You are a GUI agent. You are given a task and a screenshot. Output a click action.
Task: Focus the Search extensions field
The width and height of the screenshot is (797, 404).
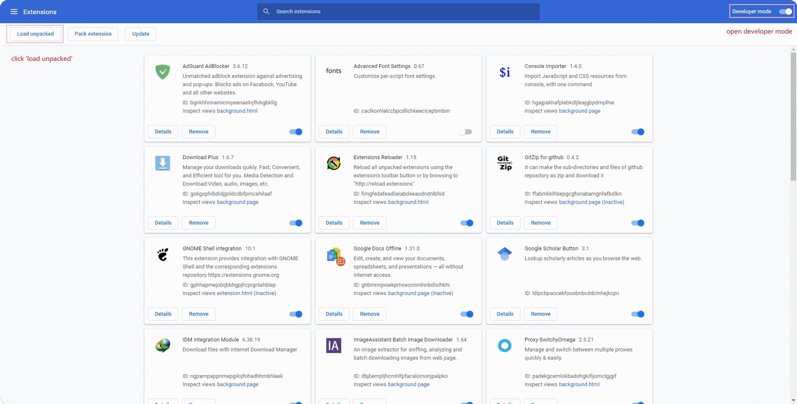tap(398, 12)
